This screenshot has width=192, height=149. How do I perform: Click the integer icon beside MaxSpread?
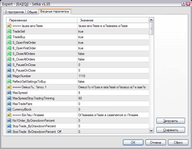[x=9, y=93]
